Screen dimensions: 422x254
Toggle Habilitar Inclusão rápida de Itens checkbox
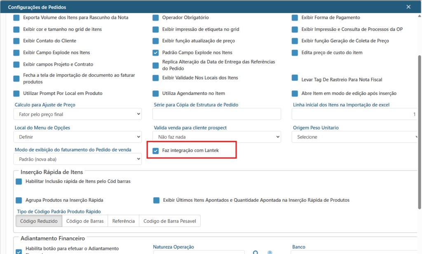click(19, 182)
